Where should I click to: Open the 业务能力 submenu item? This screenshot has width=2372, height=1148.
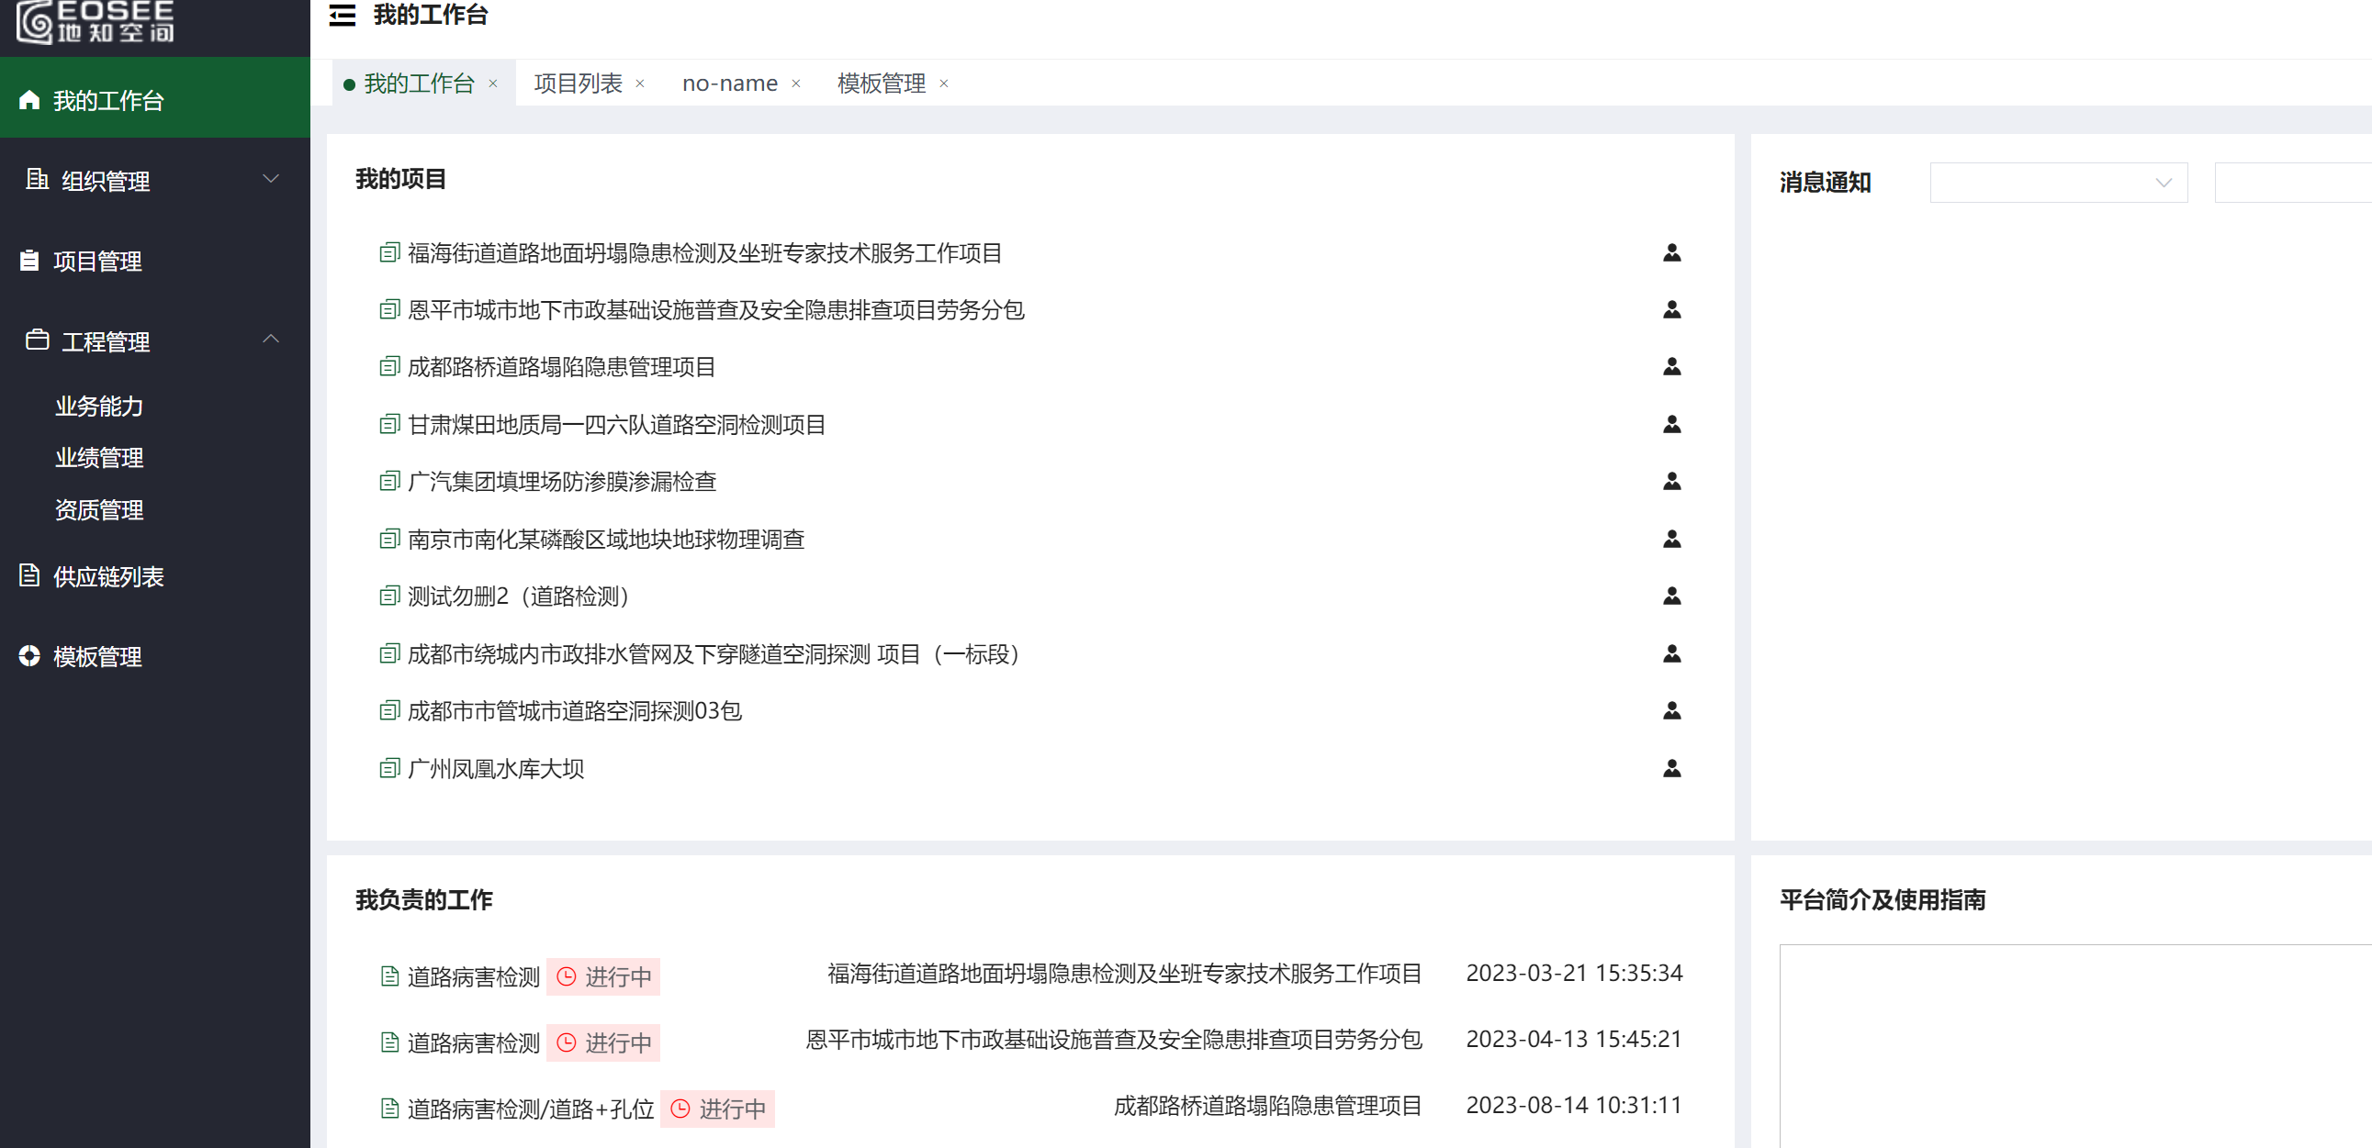click(x=99, y=406)
